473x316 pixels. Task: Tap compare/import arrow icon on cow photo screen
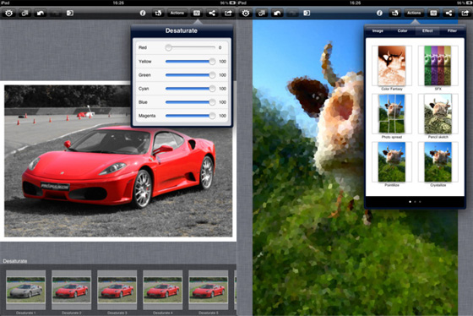307,13
